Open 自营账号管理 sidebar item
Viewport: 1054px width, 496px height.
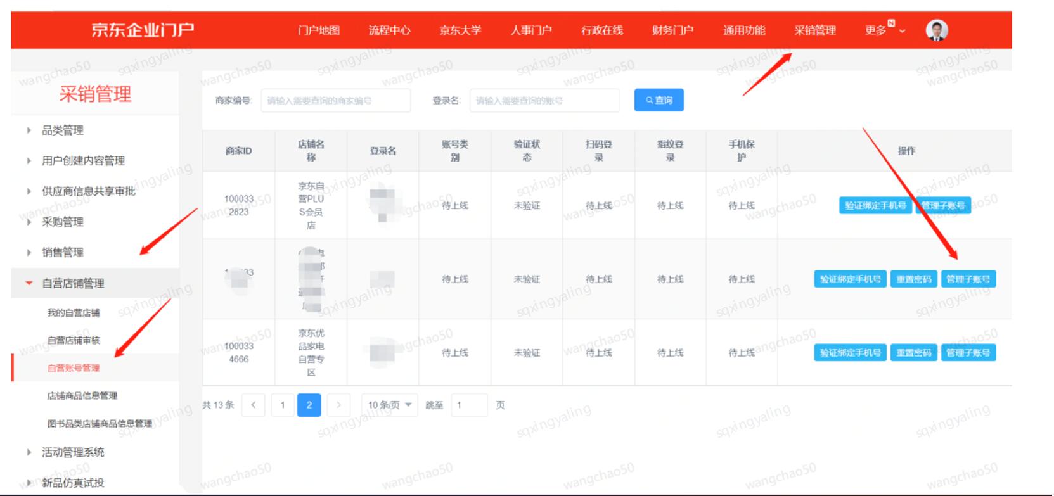74,368
